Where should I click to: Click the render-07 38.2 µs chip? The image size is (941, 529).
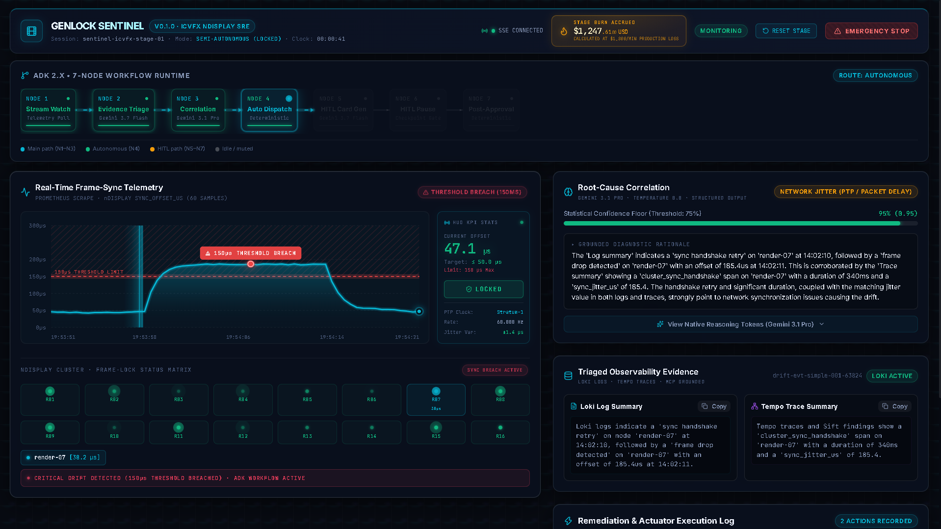[x=63, y=457]
